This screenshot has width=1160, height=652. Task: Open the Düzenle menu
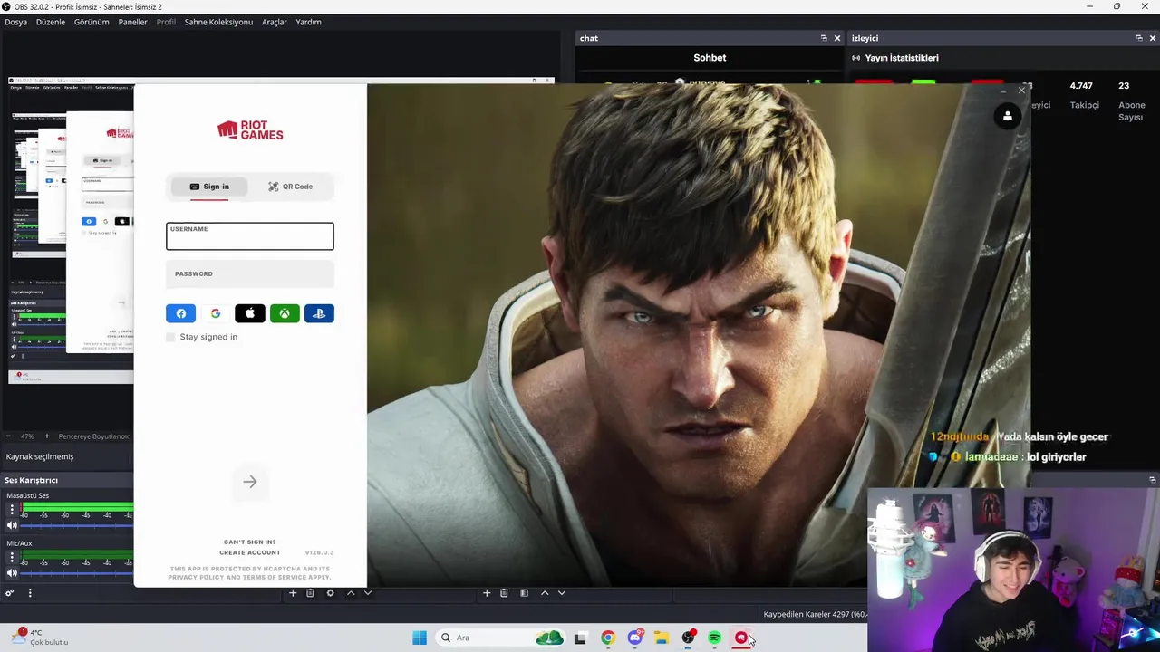click(51, 22)
